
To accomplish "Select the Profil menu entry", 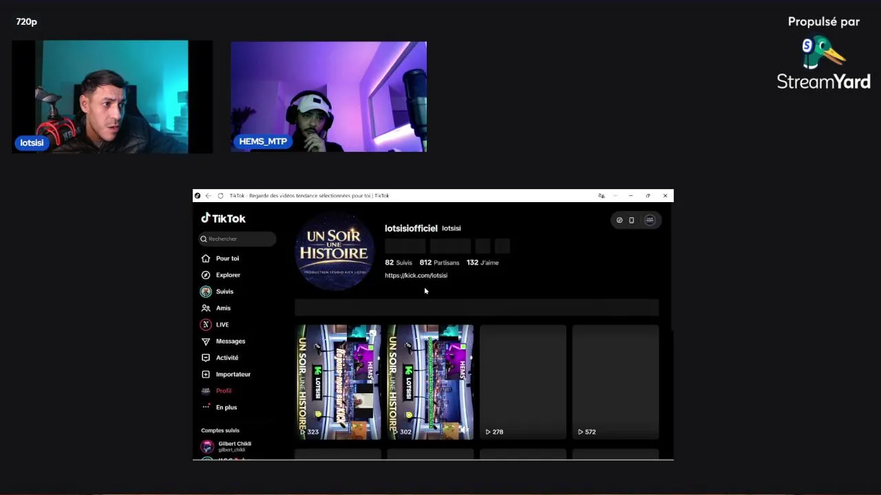I will pos(224,390).
